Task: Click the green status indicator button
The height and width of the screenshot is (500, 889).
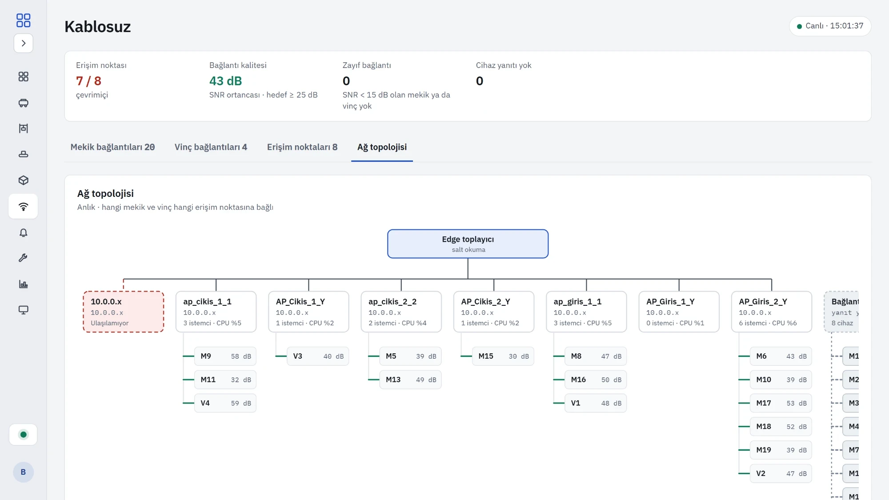Action: 23,435
